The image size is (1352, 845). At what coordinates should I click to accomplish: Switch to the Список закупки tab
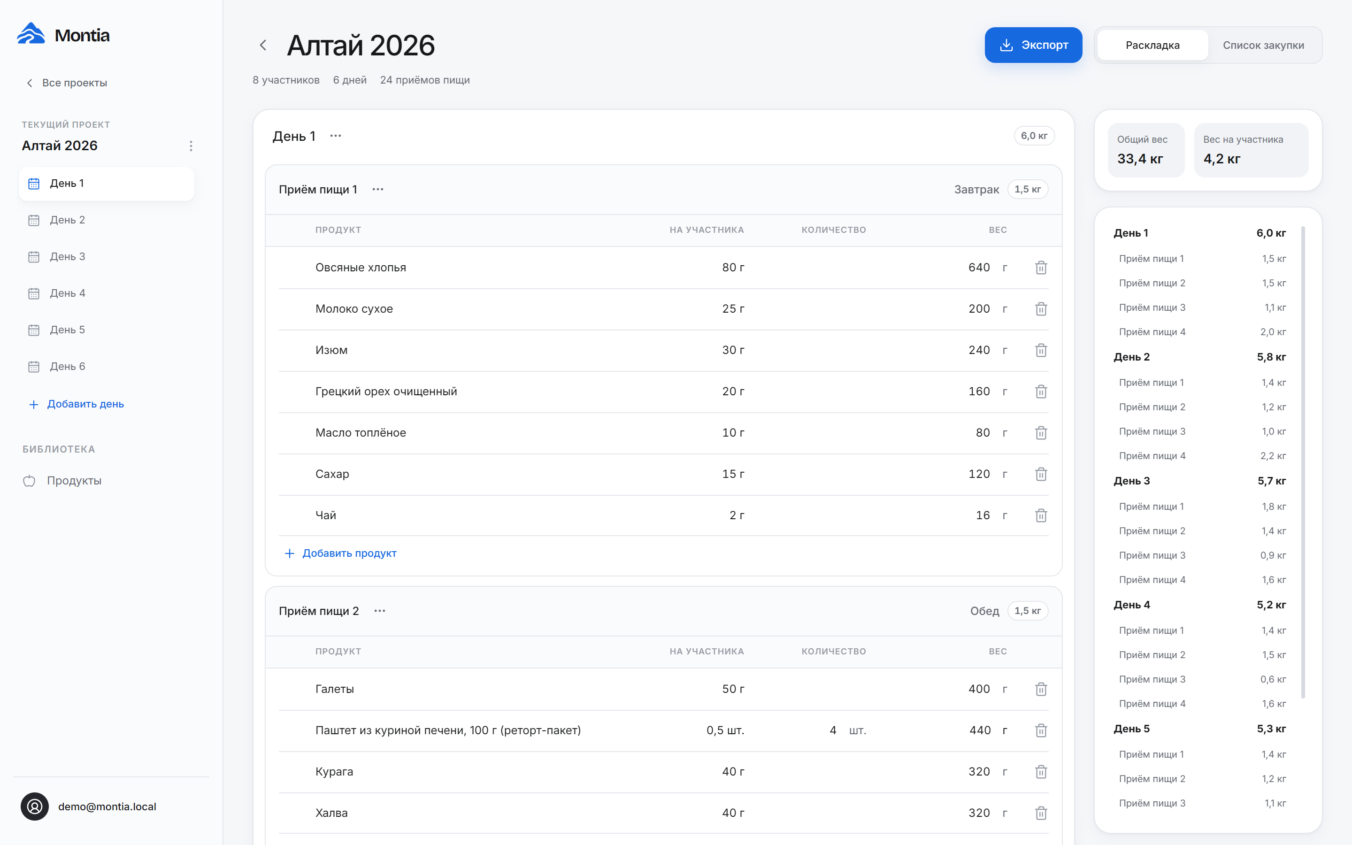(x=1263, y=45)
